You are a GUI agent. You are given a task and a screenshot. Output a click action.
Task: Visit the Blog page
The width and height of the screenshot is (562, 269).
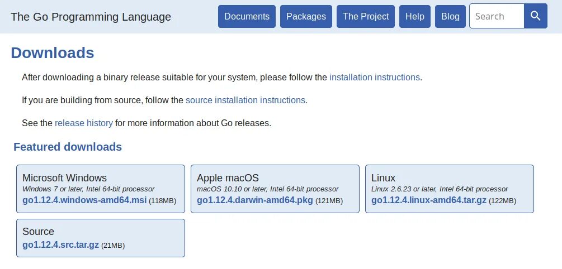click(x=450, y=17)
